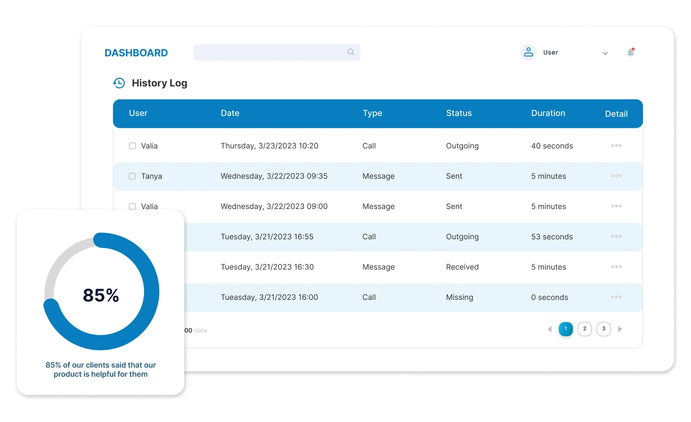
Task: Tick Valia's 09:00 message checkbox
Action: click(132, 206)
